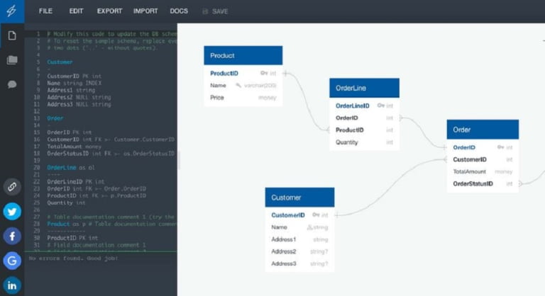
Task: Share on LinkedIn via sidebar icon
Action: click(12, 285)
